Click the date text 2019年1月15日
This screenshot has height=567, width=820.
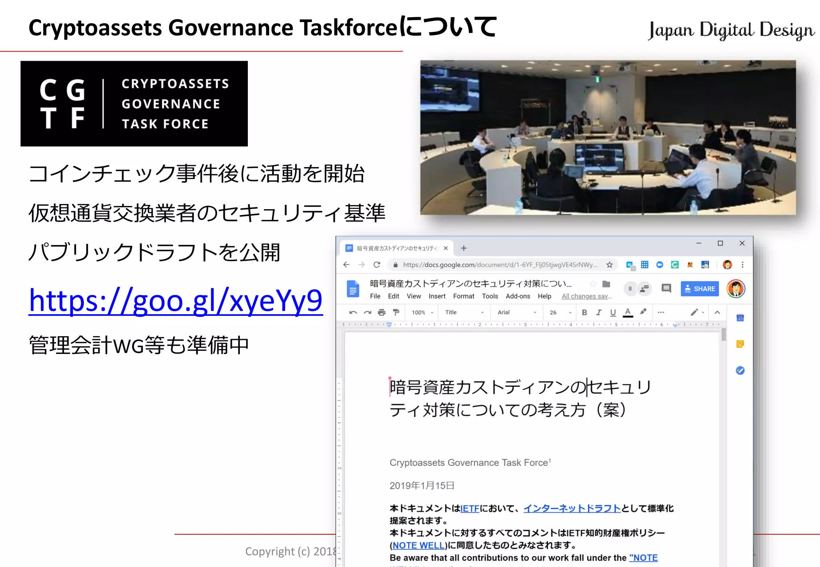422,485
